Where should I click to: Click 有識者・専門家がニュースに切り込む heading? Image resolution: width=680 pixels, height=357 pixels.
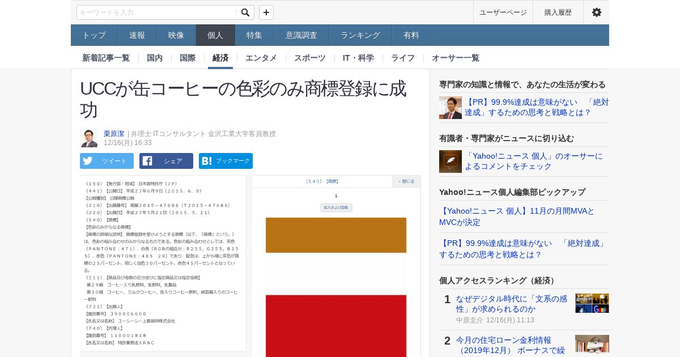pyautogui.click(x=507, y=138)
